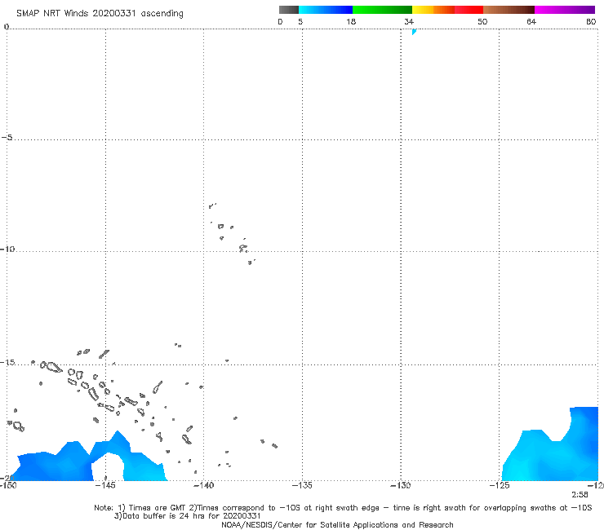This screenshot has height=530, width=604.
Task: Click the longitude label '-135'
Action: [302, 485]
